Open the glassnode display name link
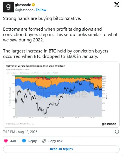 pos(23,5)
